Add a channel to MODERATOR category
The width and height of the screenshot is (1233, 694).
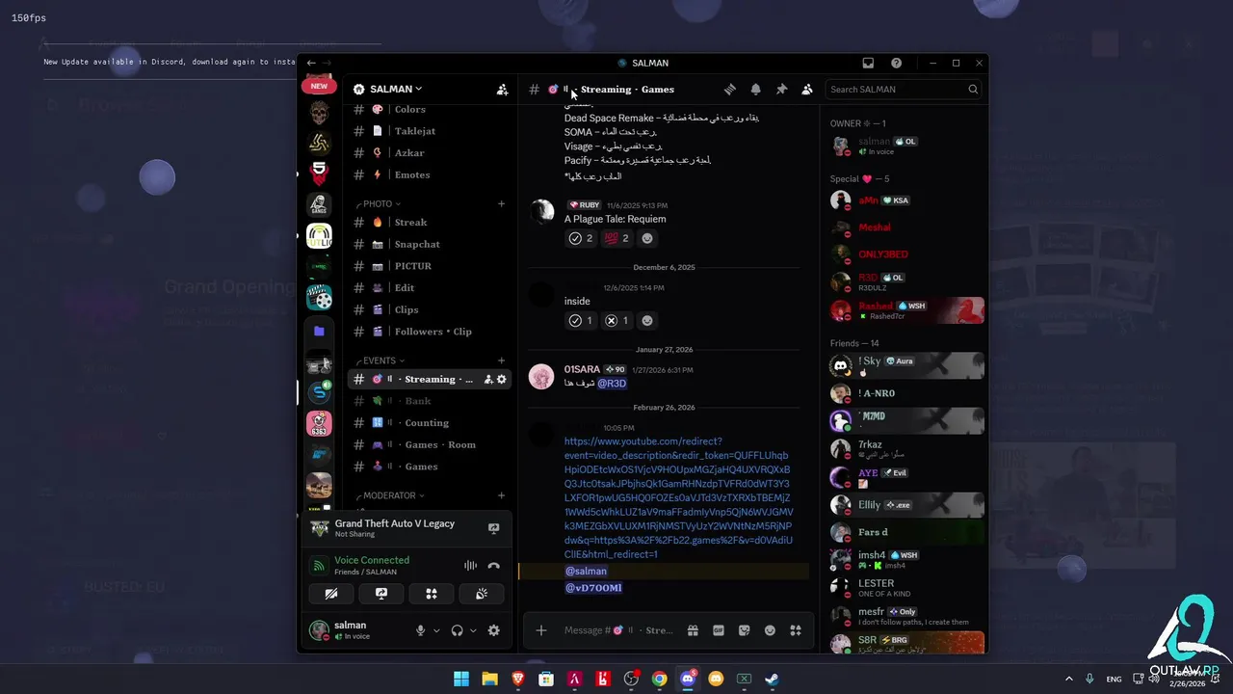[x=501, y=495]
